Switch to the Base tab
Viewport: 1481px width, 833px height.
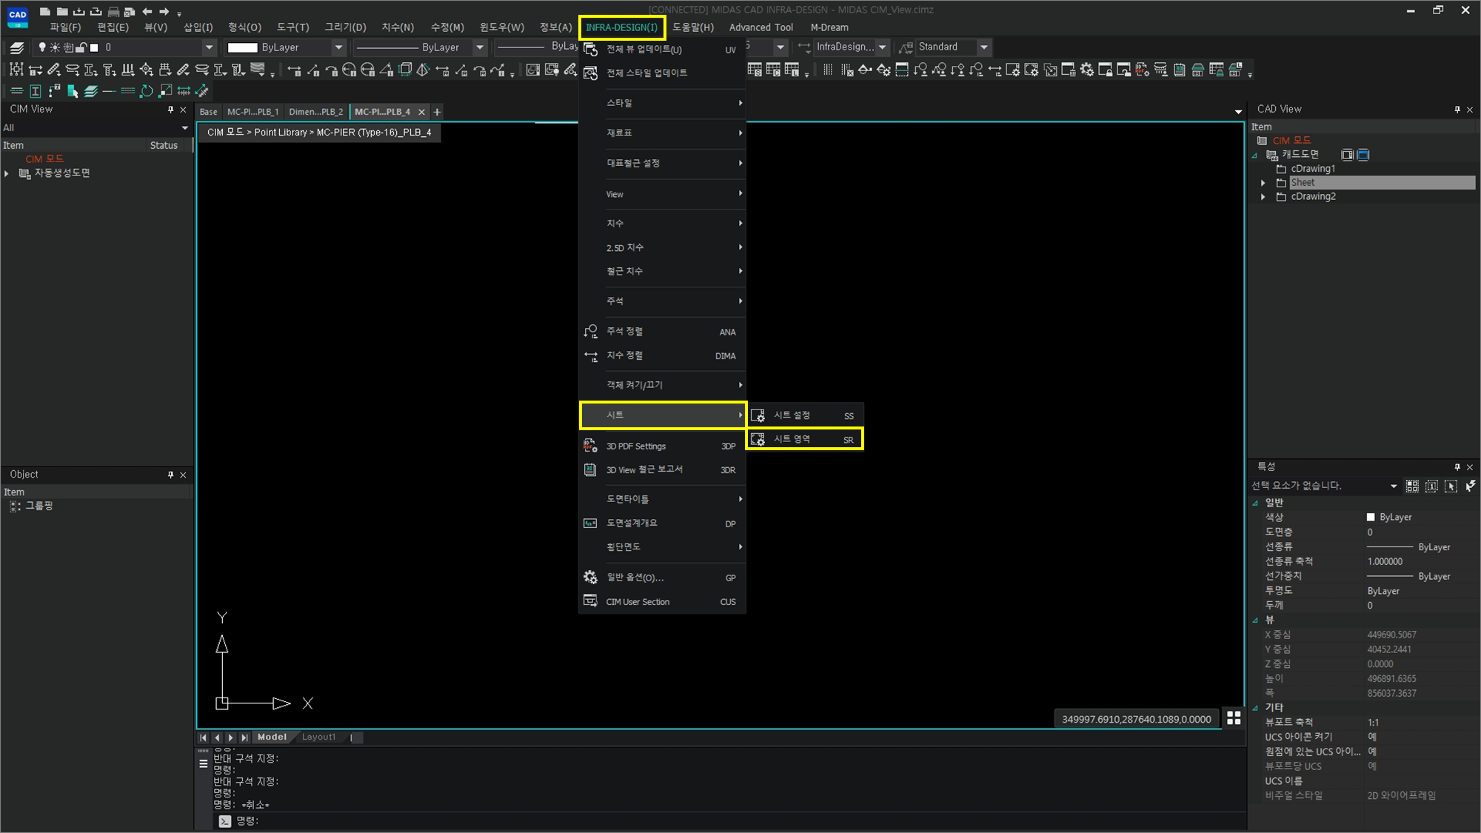click(x=208, y=112)
